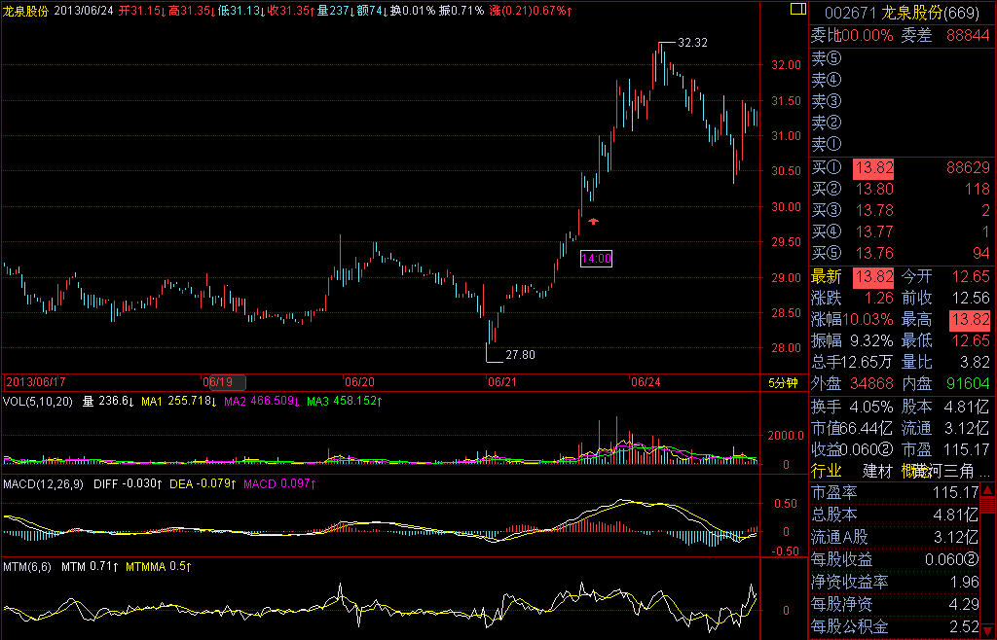Viewport: 997px width, 640px height.
Task: Open the 5分钟 period selector
Action: tap(782, 383)
